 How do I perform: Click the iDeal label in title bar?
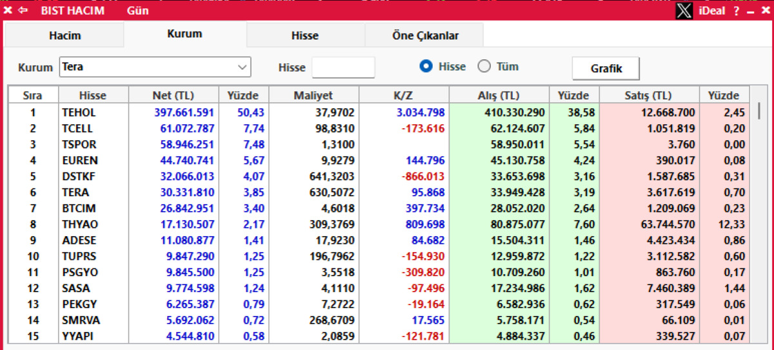(711, 10)
